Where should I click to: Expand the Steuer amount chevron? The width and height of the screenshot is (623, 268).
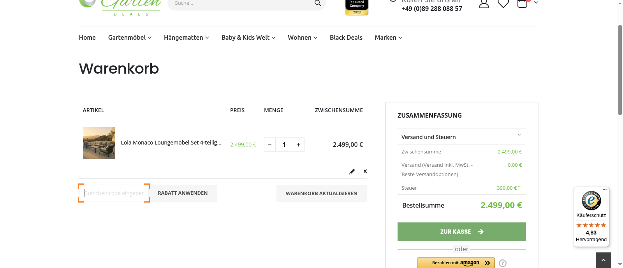tap(519, 187)
